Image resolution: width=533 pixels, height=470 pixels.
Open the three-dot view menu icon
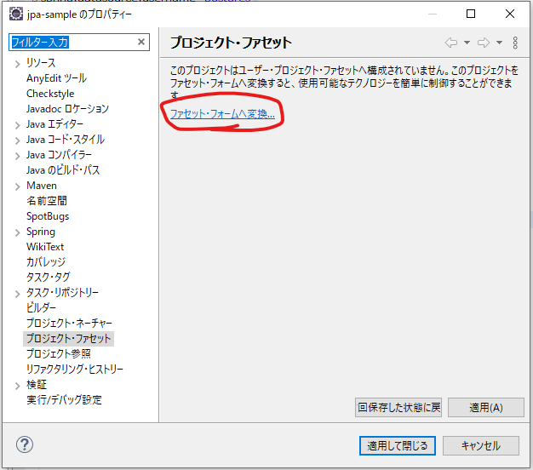(515, 43)
